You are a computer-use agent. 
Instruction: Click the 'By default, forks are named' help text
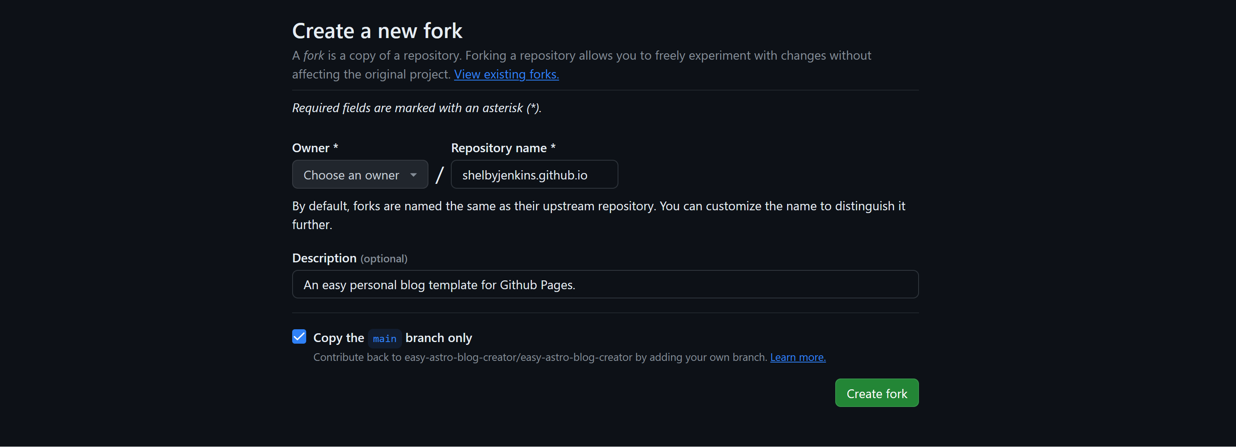[598, 206]
